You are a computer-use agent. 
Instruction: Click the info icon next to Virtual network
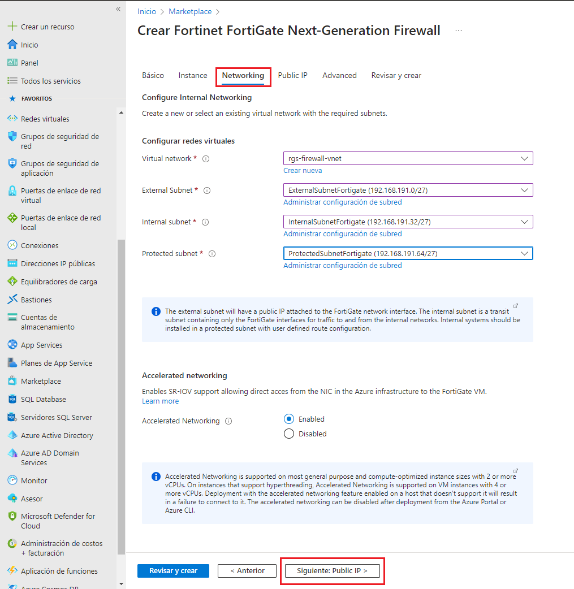point(205,159)
